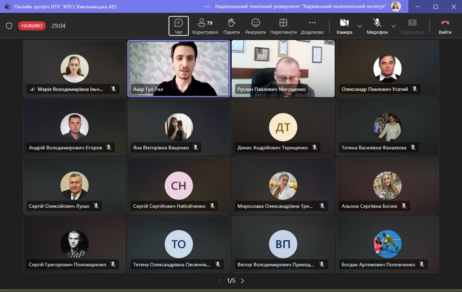462x292 pixels.
Task: Unmute the microphone
Action: click(377, 26)
